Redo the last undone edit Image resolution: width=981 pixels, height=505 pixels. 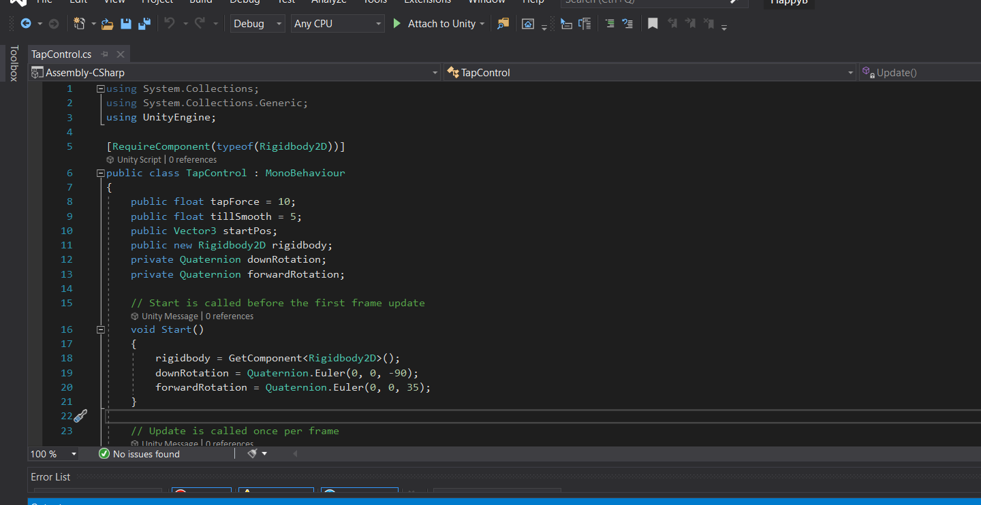click(200, 24)
